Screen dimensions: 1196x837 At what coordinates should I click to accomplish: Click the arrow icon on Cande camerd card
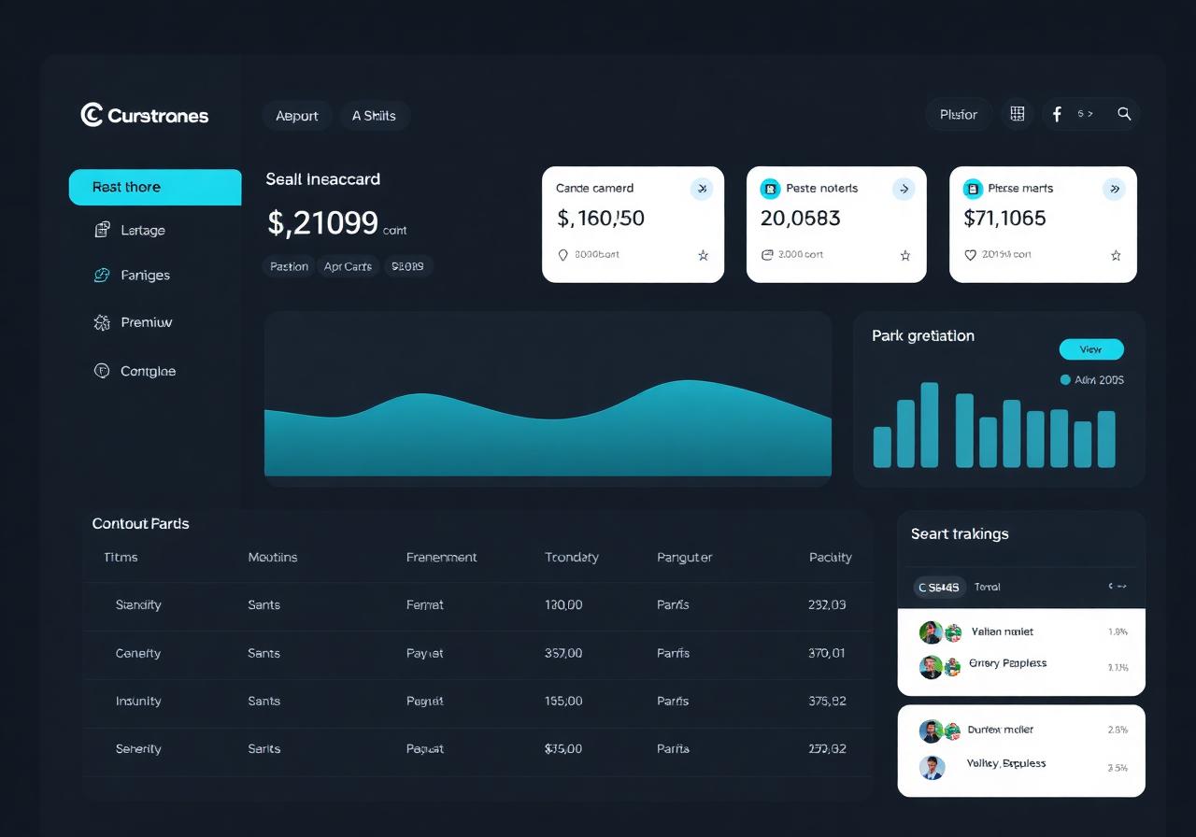[x=702, y=189]
